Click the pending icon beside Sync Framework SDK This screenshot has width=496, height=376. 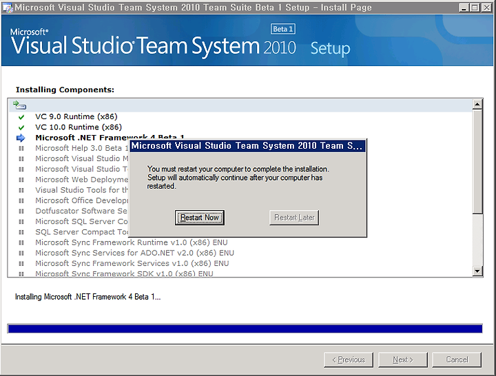[x=21, y=274]
